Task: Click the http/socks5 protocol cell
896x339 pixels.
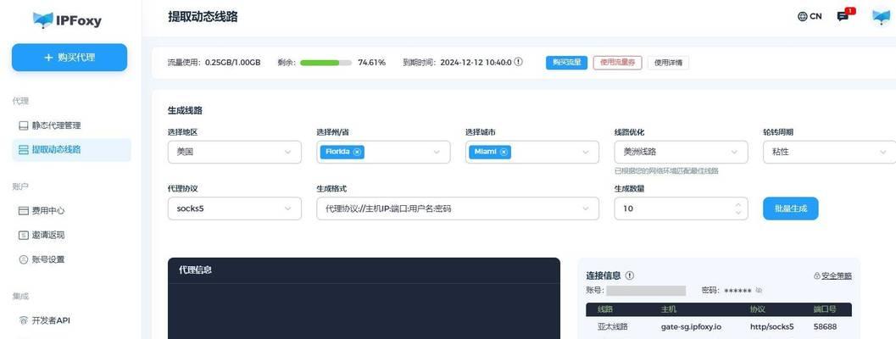Action: 772,327
